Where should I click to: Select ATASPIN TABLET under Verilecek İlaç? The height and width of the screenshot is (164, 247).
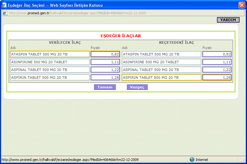50,54
